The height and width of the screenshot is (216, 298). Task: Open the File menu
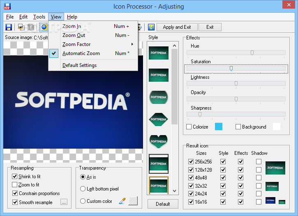[10, 17]
